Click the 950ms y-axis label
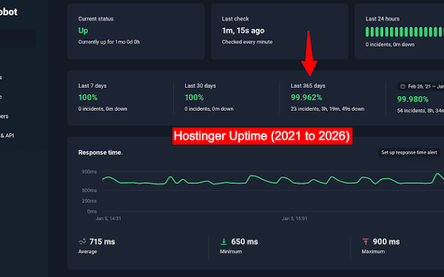The height and width of the screenshot is (277, 444). 90,171
